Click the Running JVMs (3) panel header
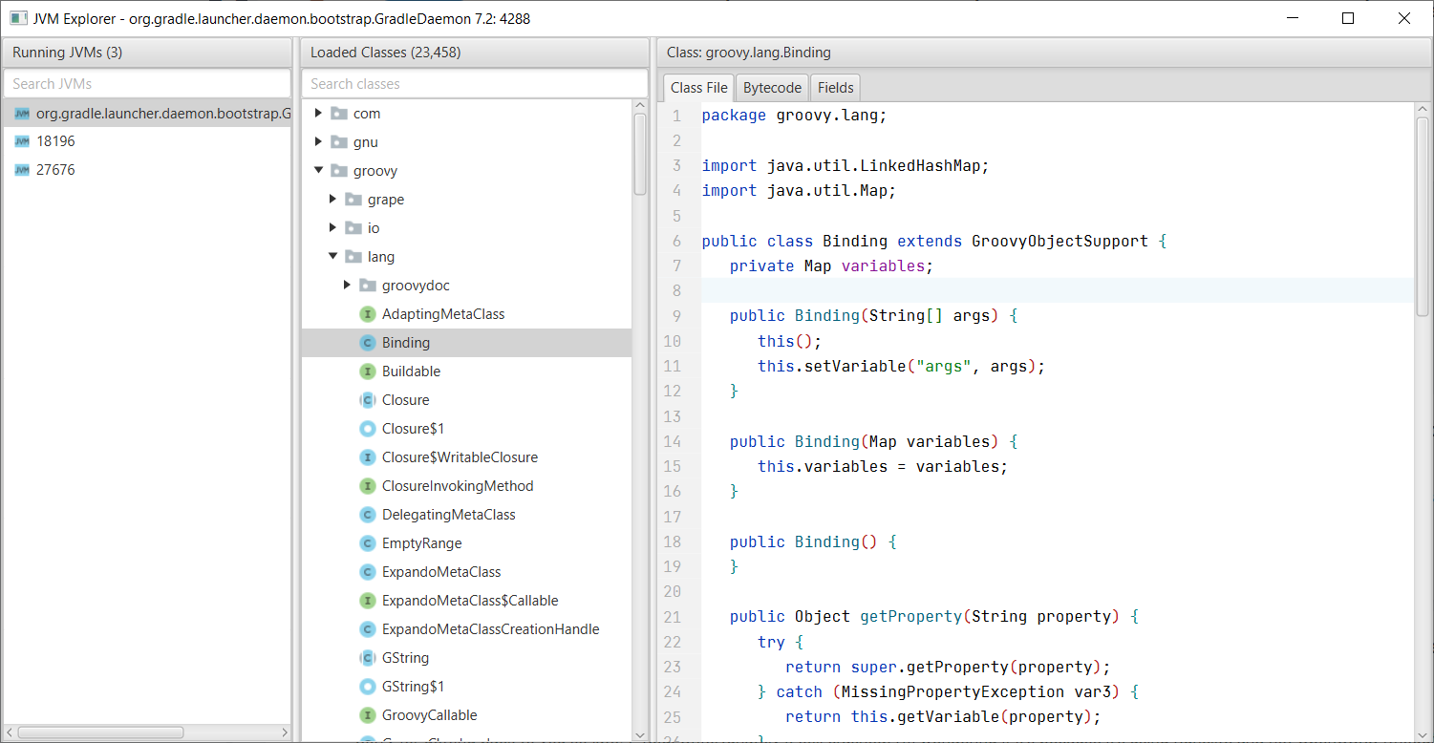 [146, 53]
